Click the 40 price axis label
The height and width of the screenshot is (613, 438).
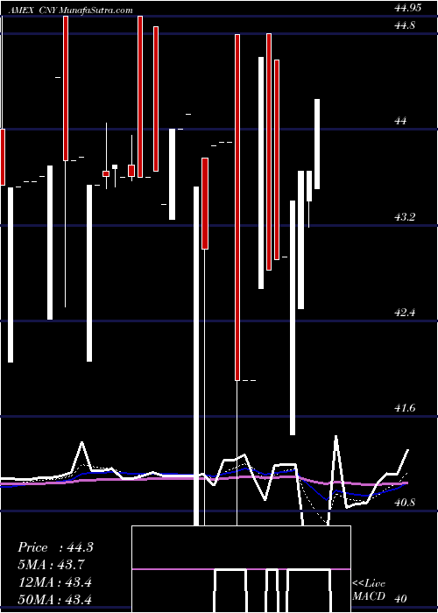point(401,599)
